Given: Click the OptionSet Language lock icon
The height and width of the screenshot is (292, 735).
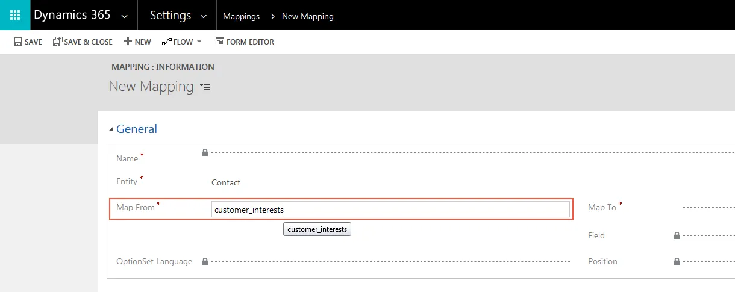Looking at the screenshot, I should coord(205,261).
